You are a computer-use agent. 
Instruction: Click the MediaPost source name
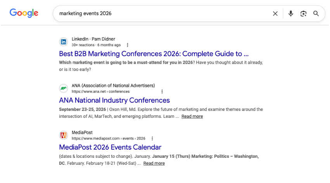point(82,133)
